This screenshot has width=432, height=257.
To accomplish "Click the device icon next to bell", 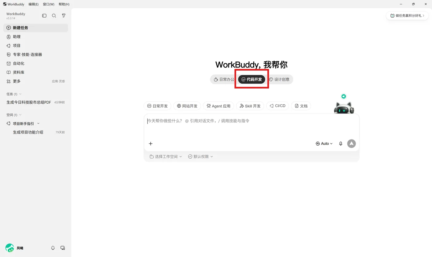I will (63, 248).
